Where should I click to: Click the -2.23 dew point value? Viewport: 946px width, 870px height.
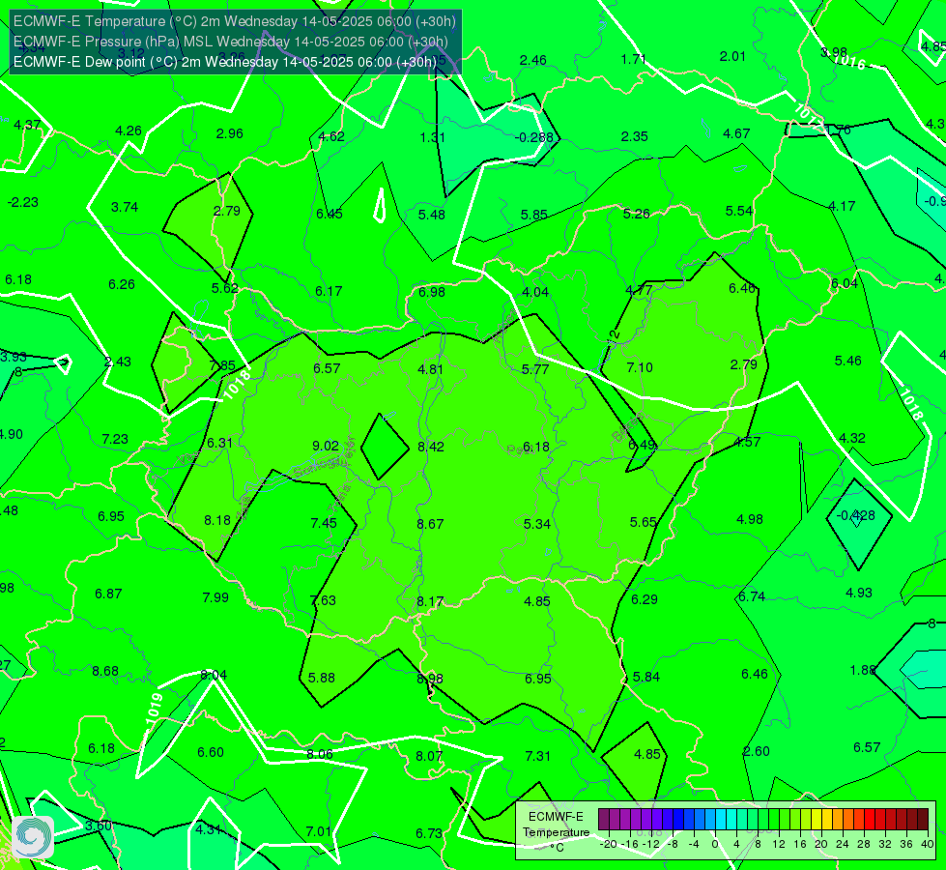(23, 202)
